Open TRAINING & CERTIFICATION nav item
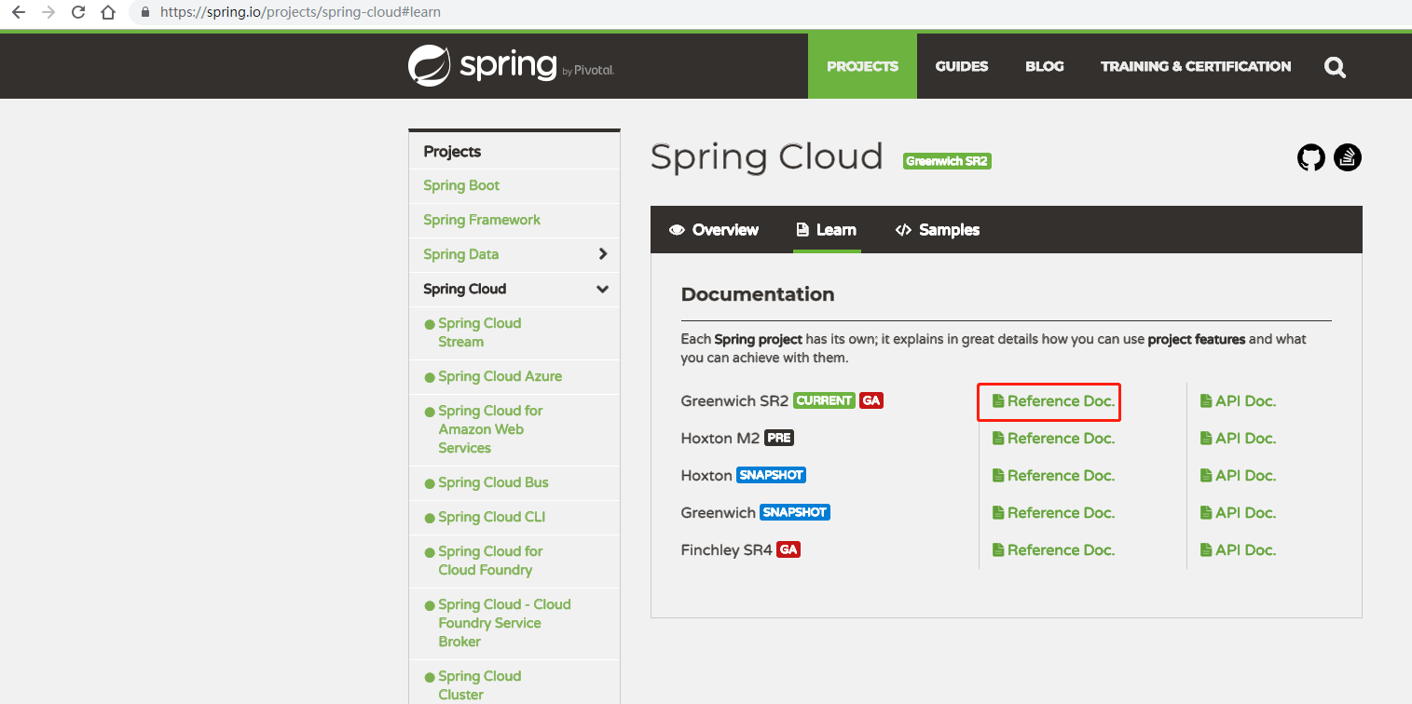 coord(1196,66)
